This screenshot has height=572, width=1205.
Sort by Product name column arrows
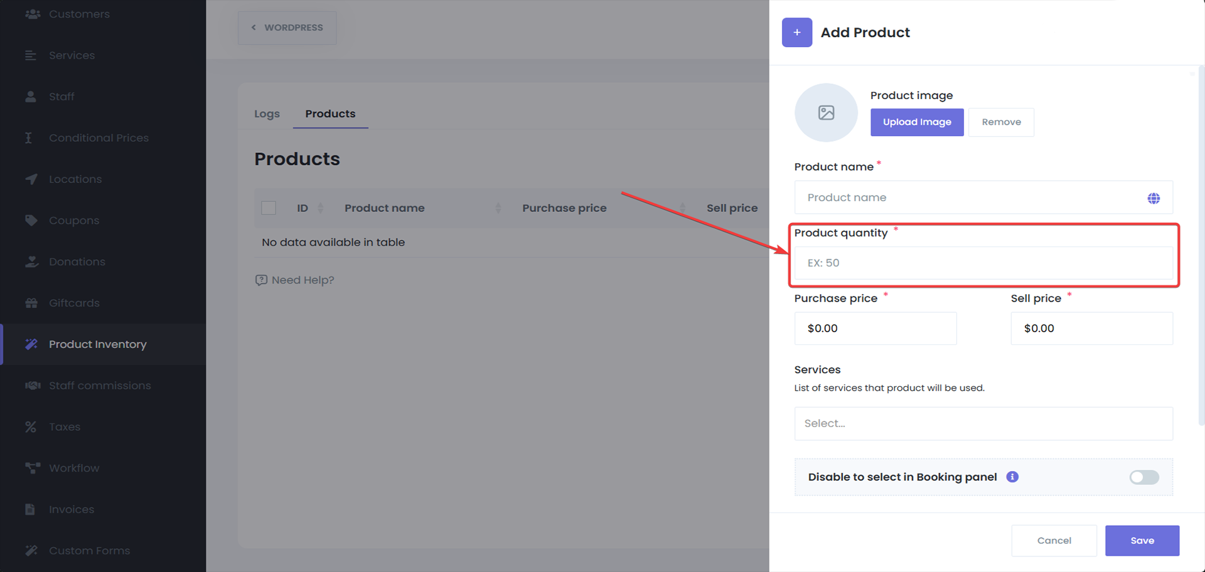(498, 208)
